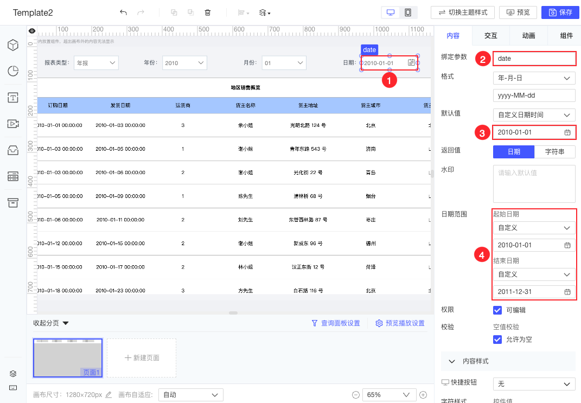Open the 动画 tab
This screenshot has width=581, height=403.
528,36
